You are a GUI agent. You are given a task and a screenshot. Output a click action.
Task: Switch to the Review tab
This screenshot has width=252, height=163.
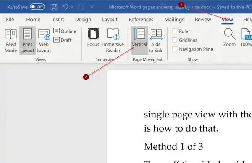(203, 20)
